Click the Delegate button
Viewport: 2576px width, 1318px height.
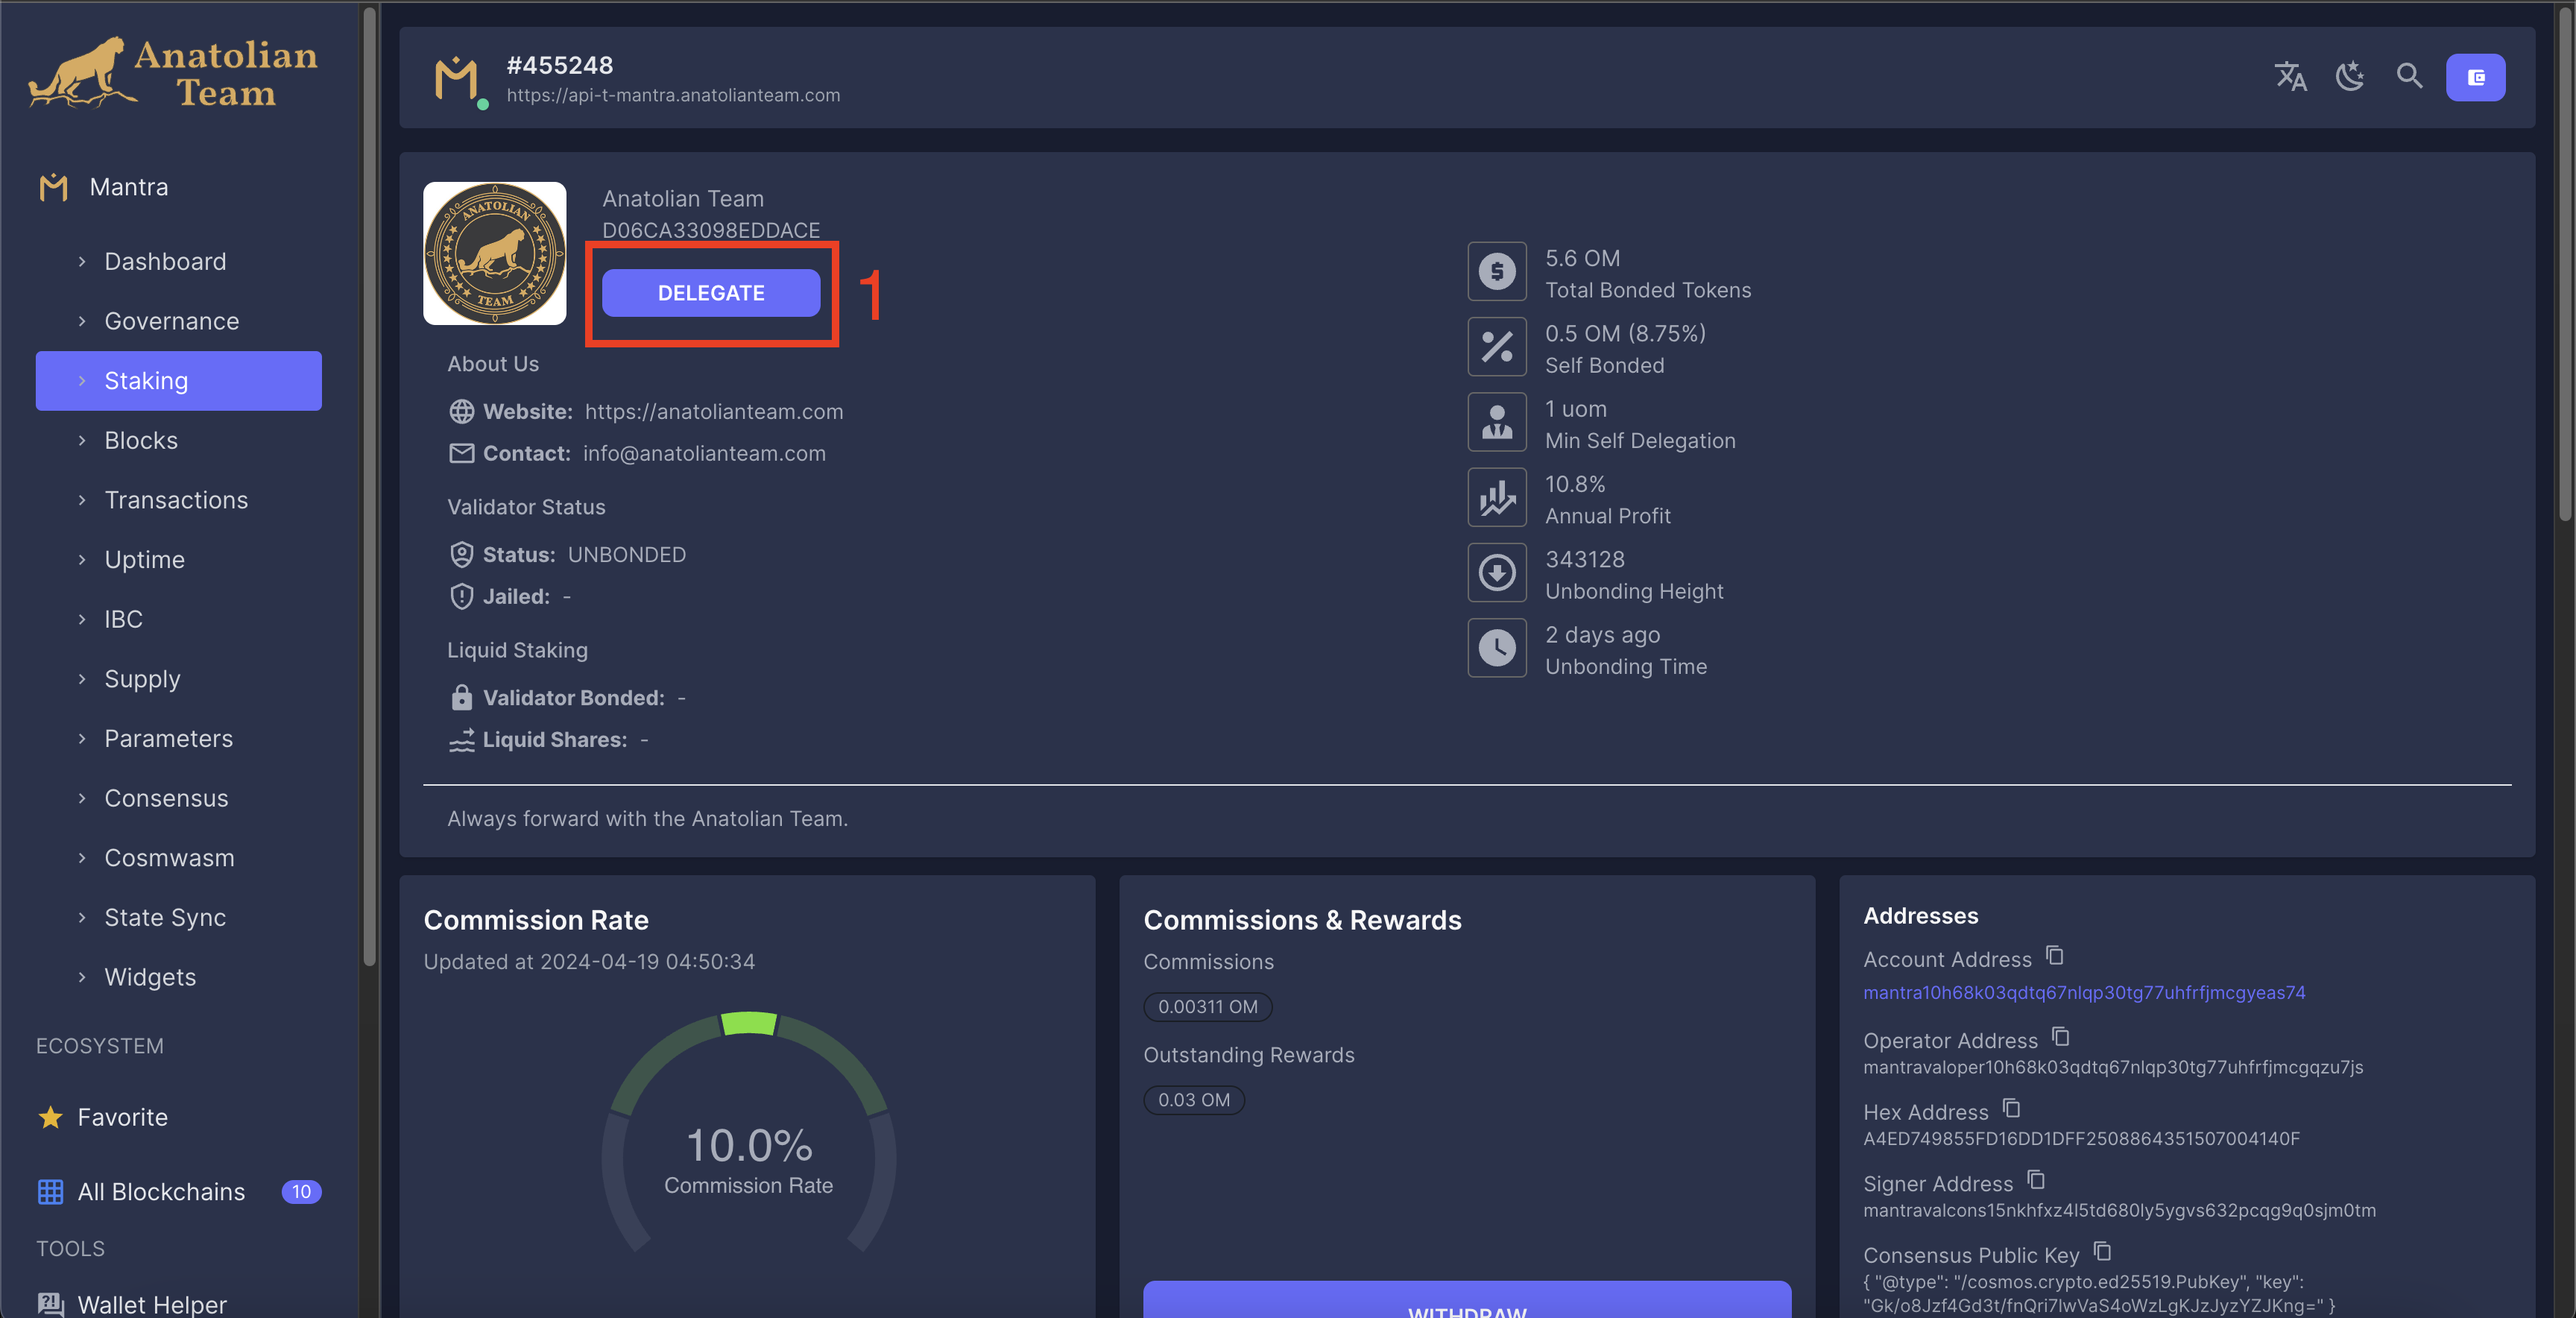tap(711, 293)
